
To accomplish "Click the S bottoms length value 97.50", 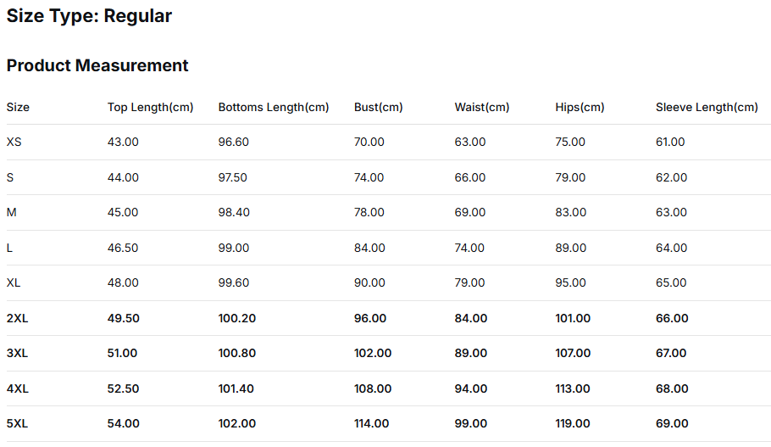I will point(234,178).
